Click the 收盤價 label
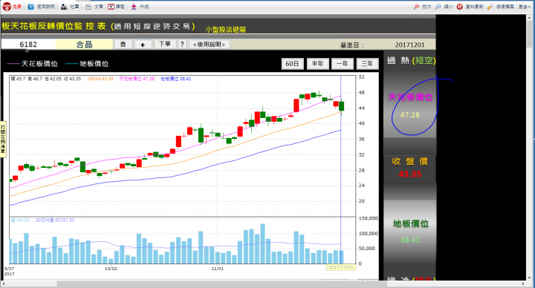Image resolution: width=535 pixels, height=288 pixels. click(x=409, y=161)
